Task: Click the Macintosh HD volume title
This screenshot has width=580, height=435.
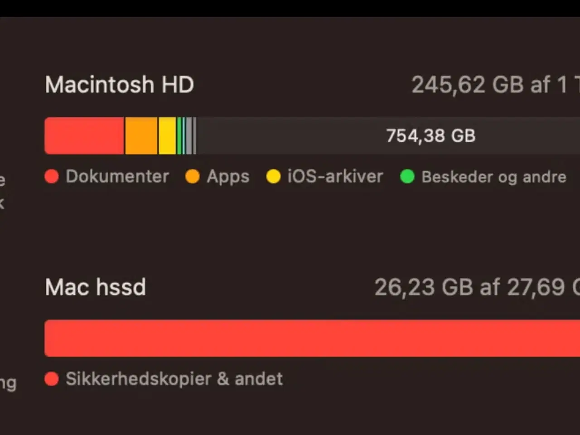Action: click(x=120, y=85)
